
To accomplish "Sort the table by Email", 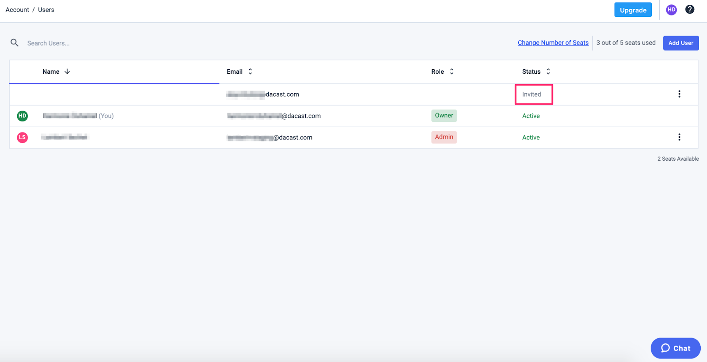I will (x=250, y=72).
